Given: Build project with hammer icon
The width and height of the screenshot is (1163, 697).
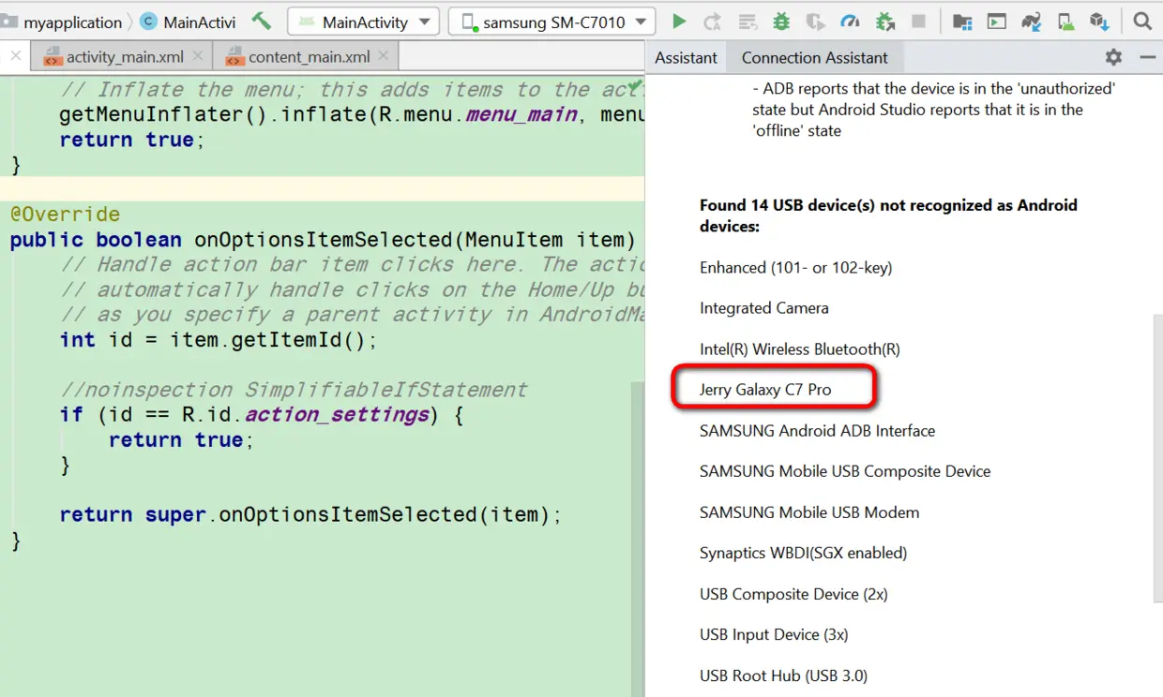Looking at the screenshot, I should pos(262,21).
